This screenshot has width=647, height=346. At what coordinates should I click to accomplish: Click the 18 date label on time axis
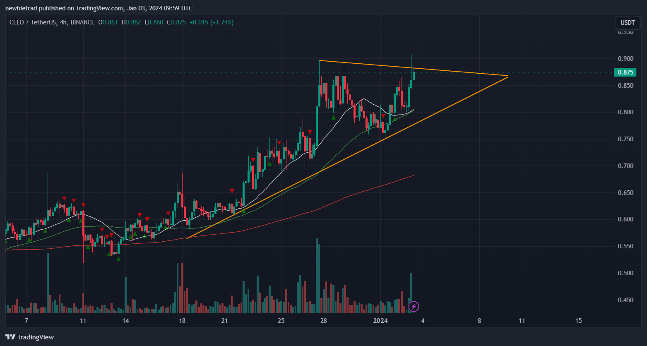click(182, 321)
